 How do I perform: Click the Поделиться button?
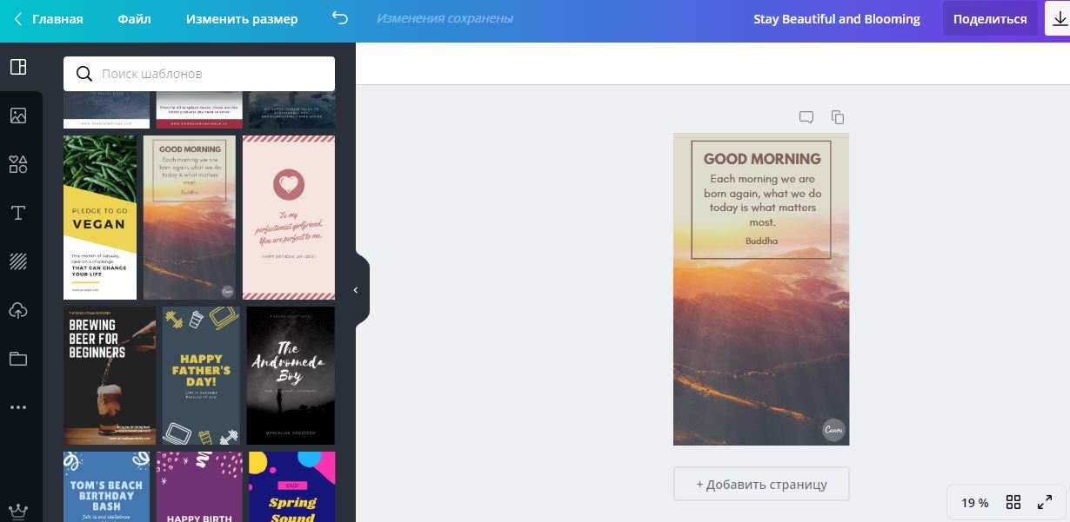pyautogui.click(x=990, y=18)
